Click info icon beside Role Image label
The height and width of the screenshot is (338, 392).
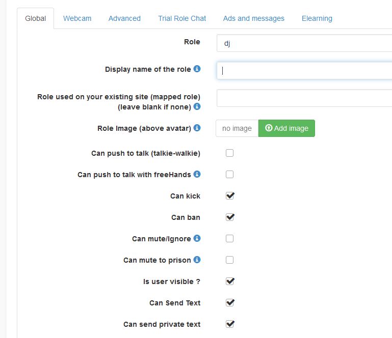tap(197, 128)
